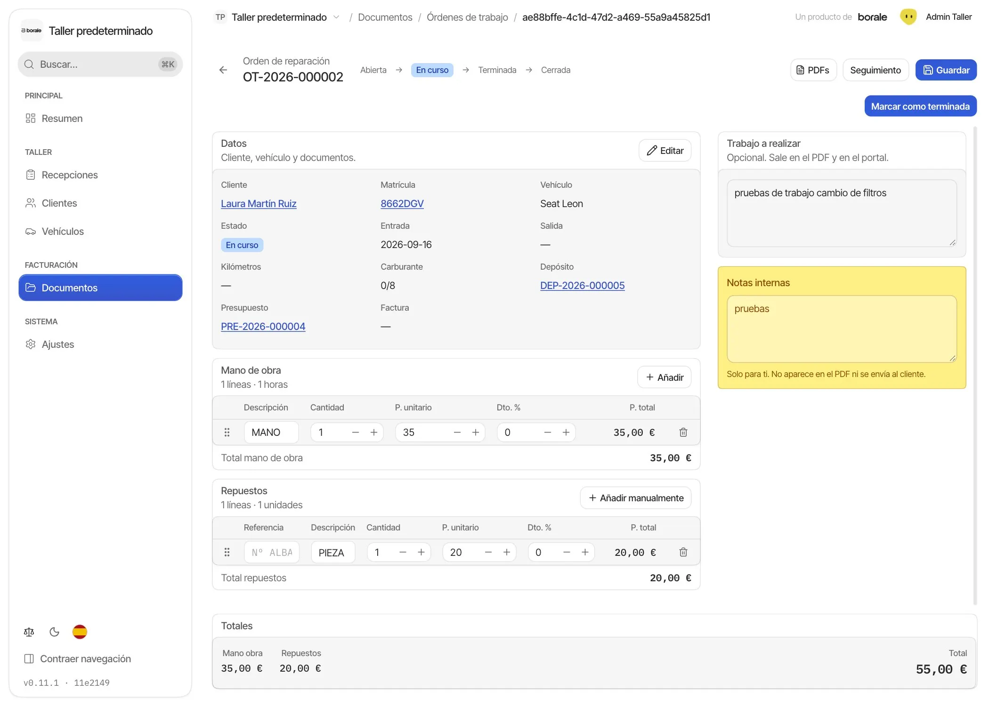Delete the MANO labor line with trash icon
This screenshot has width=989, height=706.
[683, 432]
